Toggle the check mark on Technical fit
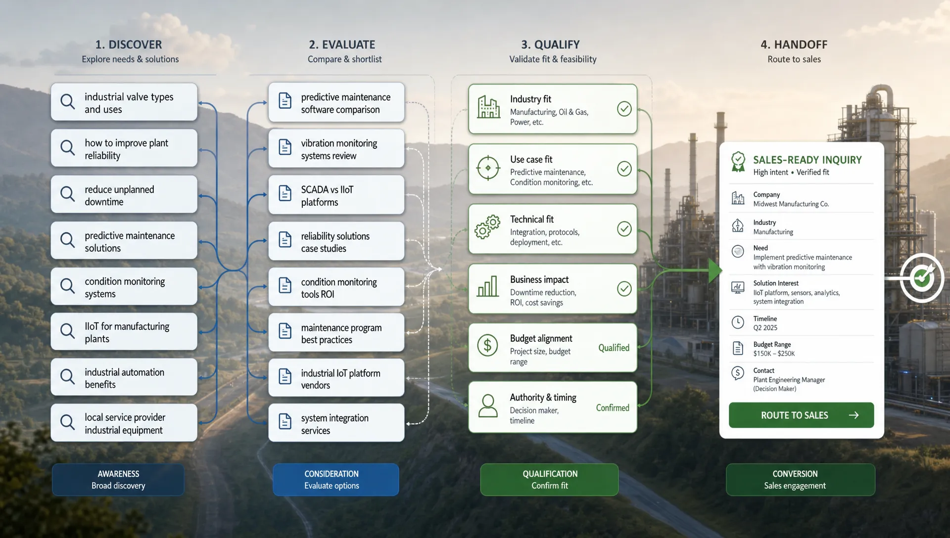The width and height of the screenshot is (950, 538). (624, 229)
